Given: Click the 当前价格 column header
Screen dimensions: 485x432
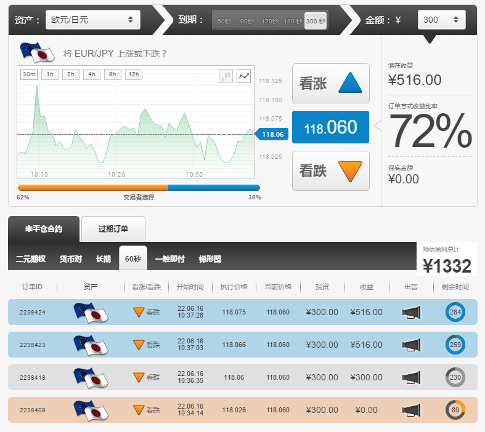Looking at the screenshot, I should pyautogui.click(x=278, y=287).
